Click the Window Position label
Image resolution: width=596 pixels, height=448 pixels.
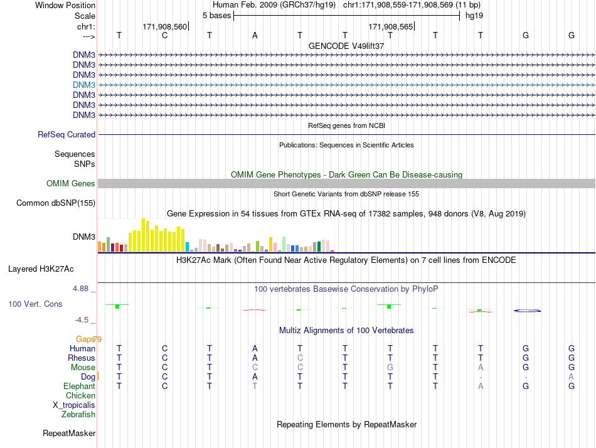point(65,5)
